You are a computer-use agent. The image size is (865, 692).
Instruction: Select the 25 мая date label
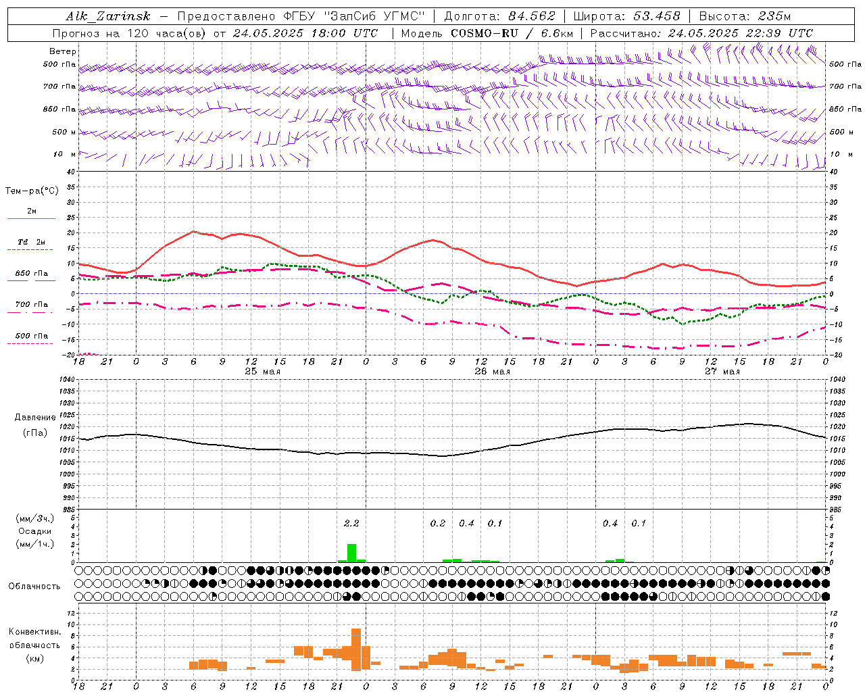click(x=262, y=372)
